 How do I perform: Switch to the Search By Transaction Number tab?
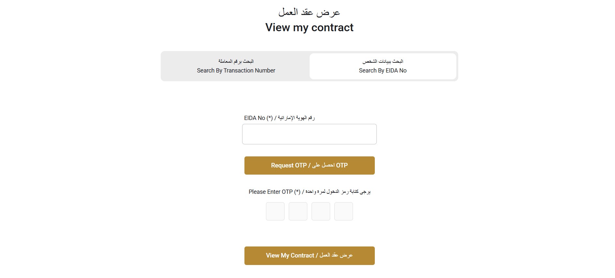click(x=236, y=66)
